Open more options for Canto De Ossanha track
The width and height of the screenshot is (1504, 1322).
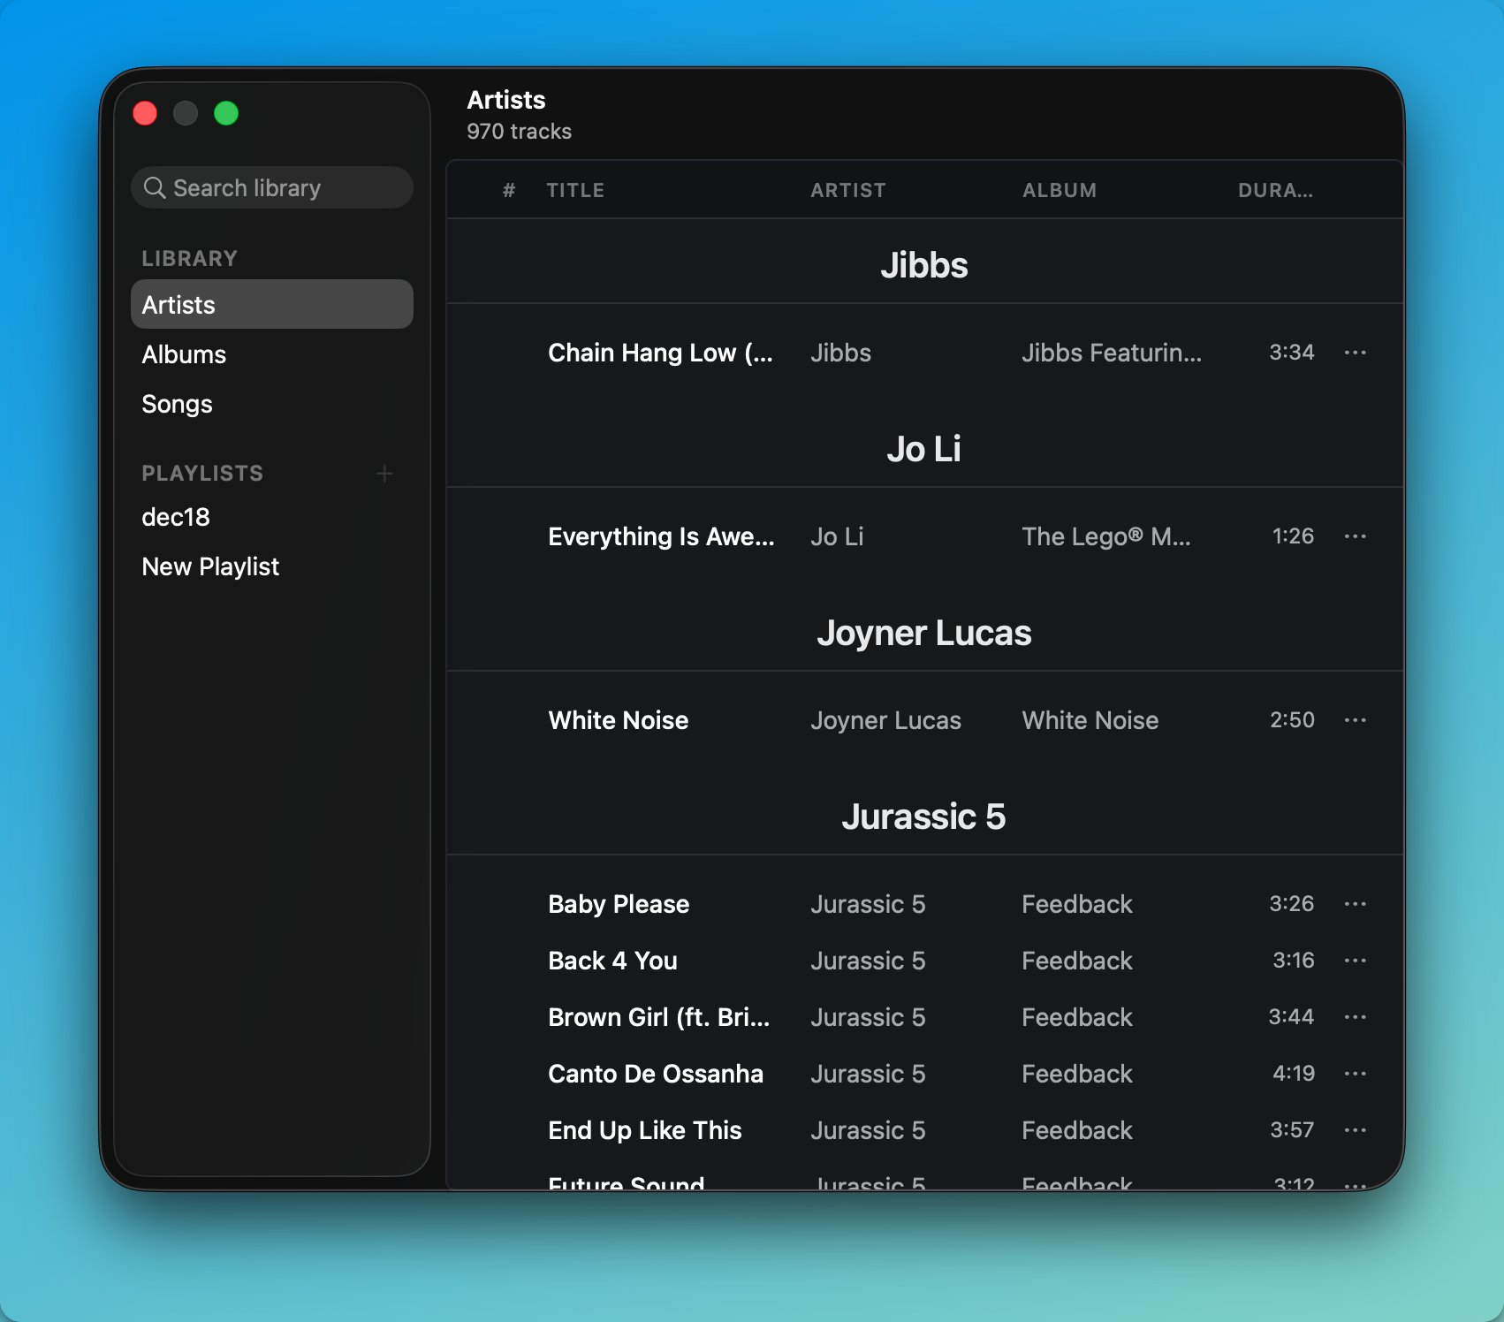[1355, 1074]
